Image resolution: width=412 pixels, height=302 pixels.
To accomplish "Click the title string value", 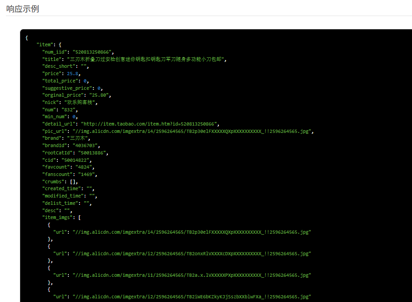I will pyautogui.click(x=145, y=59).
